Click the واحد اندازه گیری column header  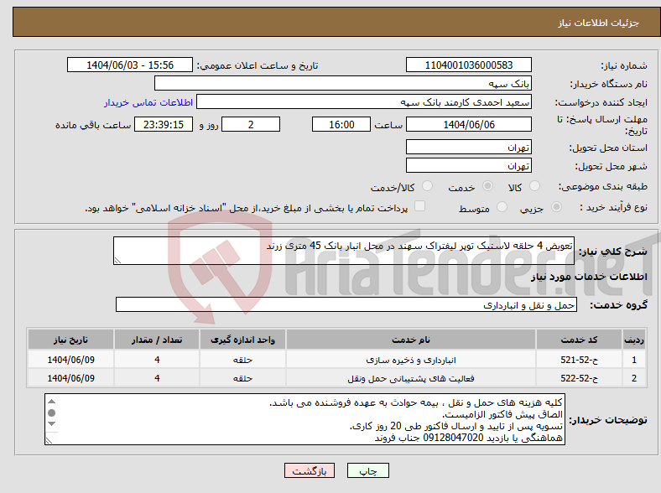[242, 340]
